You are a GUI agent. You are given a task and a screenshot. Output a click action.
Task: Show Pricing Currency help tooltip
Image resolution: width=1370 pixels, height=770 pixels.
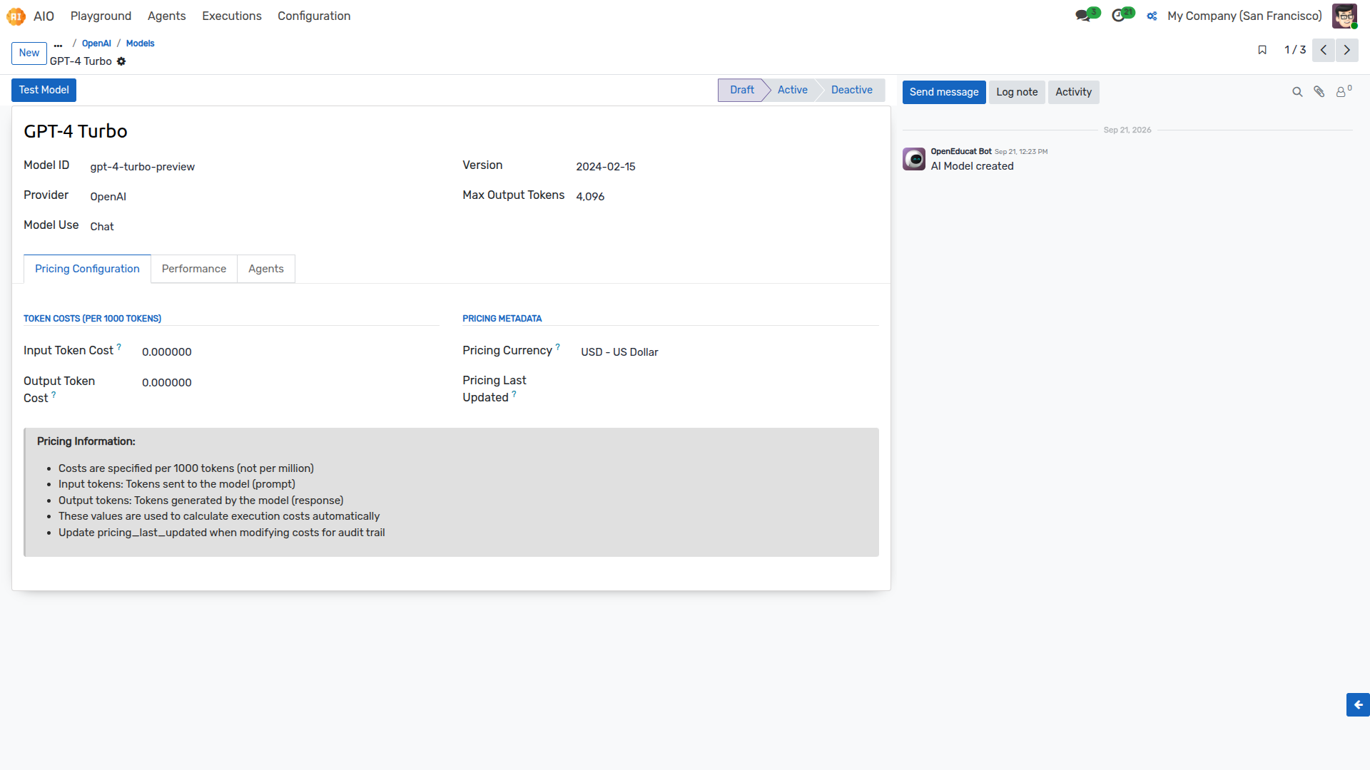click(558, 347)
